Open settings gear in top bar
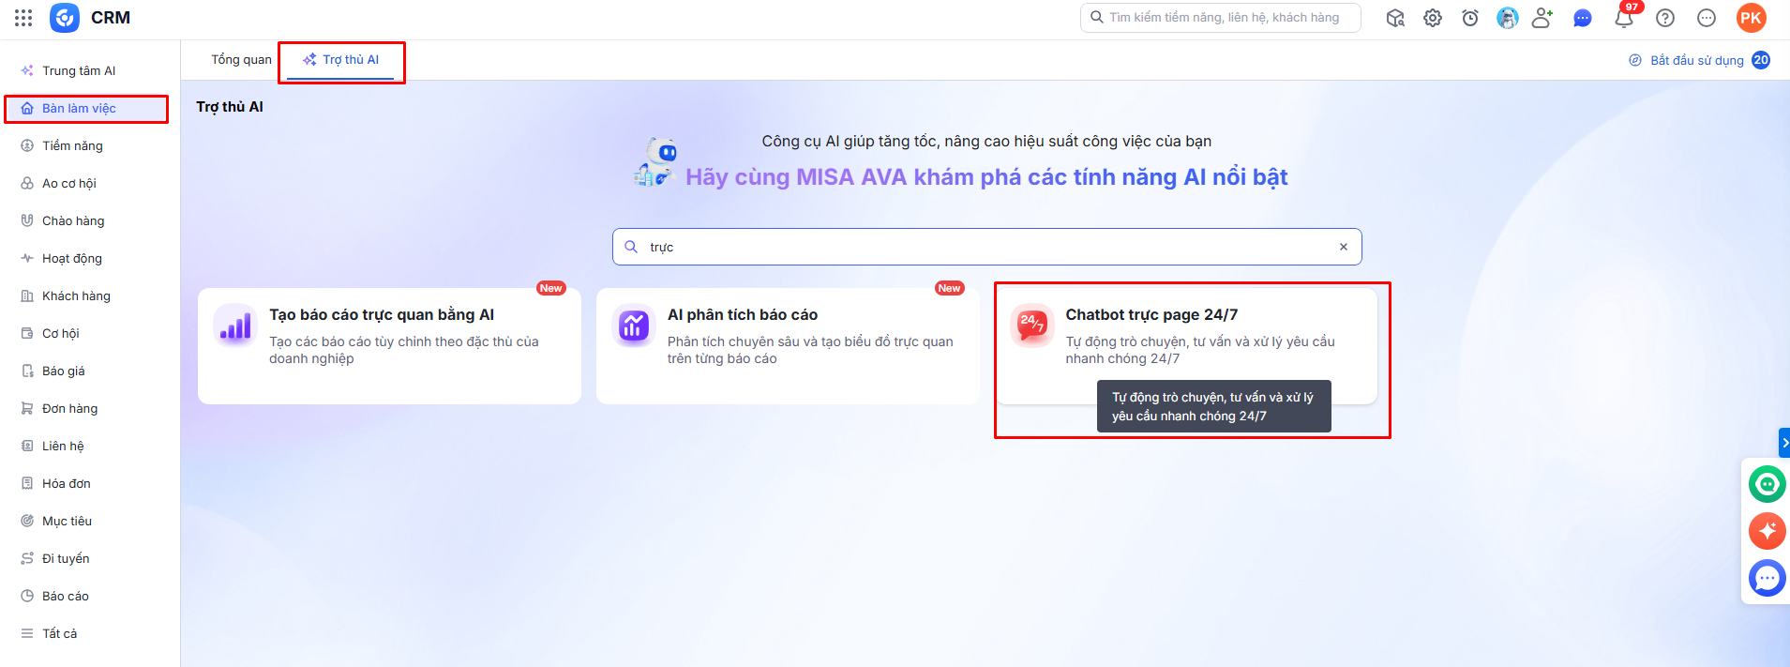1790x667 pixels. [x=1433, y=18]
